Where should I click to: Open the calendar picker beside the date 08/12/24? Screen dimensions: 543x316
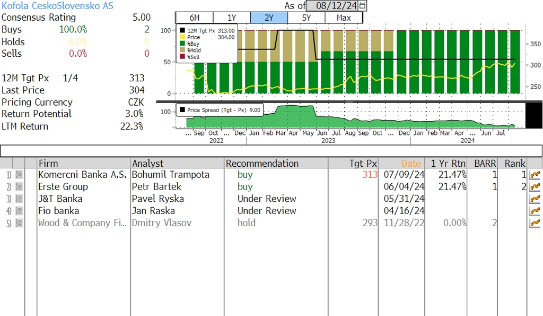(362, 5)
